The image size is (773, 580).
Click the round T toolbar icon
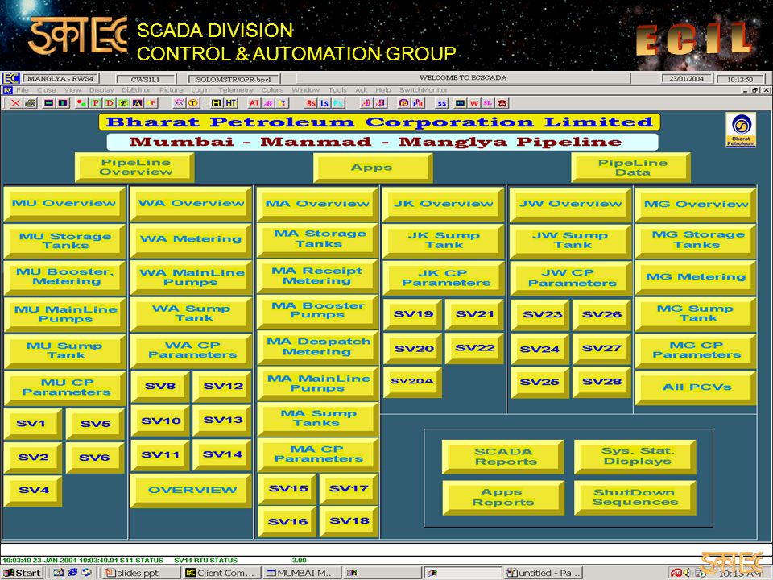point(193,103)
